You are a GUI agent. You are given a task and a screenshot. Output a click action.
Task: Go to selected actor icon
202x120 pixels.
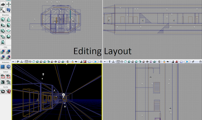[x=3, y=91]
